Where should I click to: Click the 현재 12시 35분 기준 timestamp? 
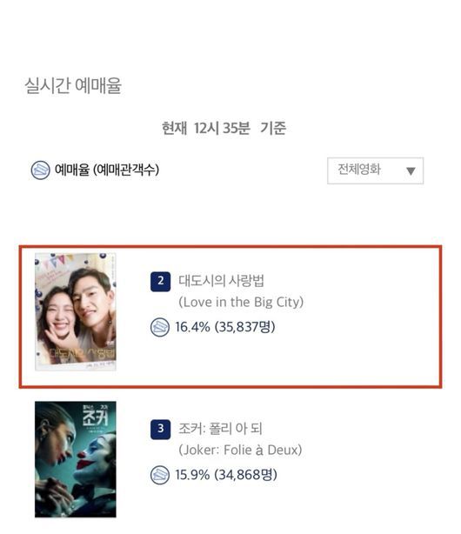224,129
